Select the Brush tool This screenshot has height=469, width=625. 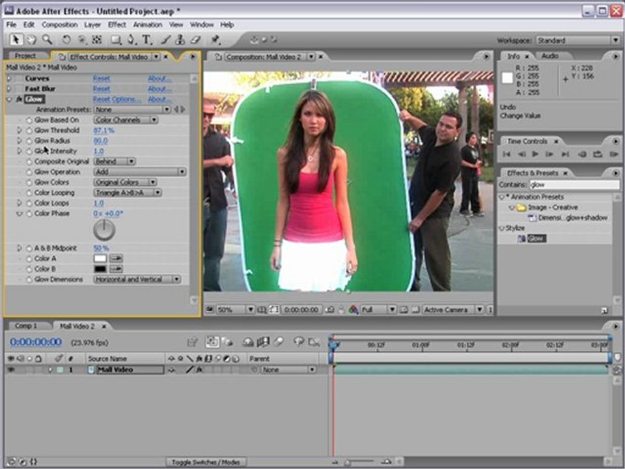tap(166, 40)
